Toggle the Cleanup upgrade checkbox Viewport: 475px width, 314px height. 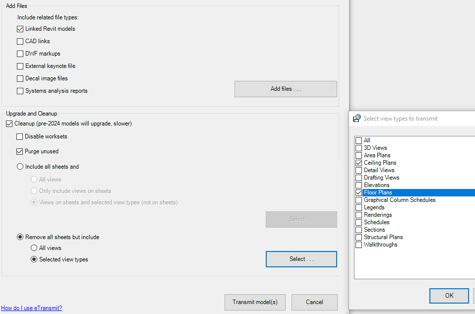[x=9, y=124]
